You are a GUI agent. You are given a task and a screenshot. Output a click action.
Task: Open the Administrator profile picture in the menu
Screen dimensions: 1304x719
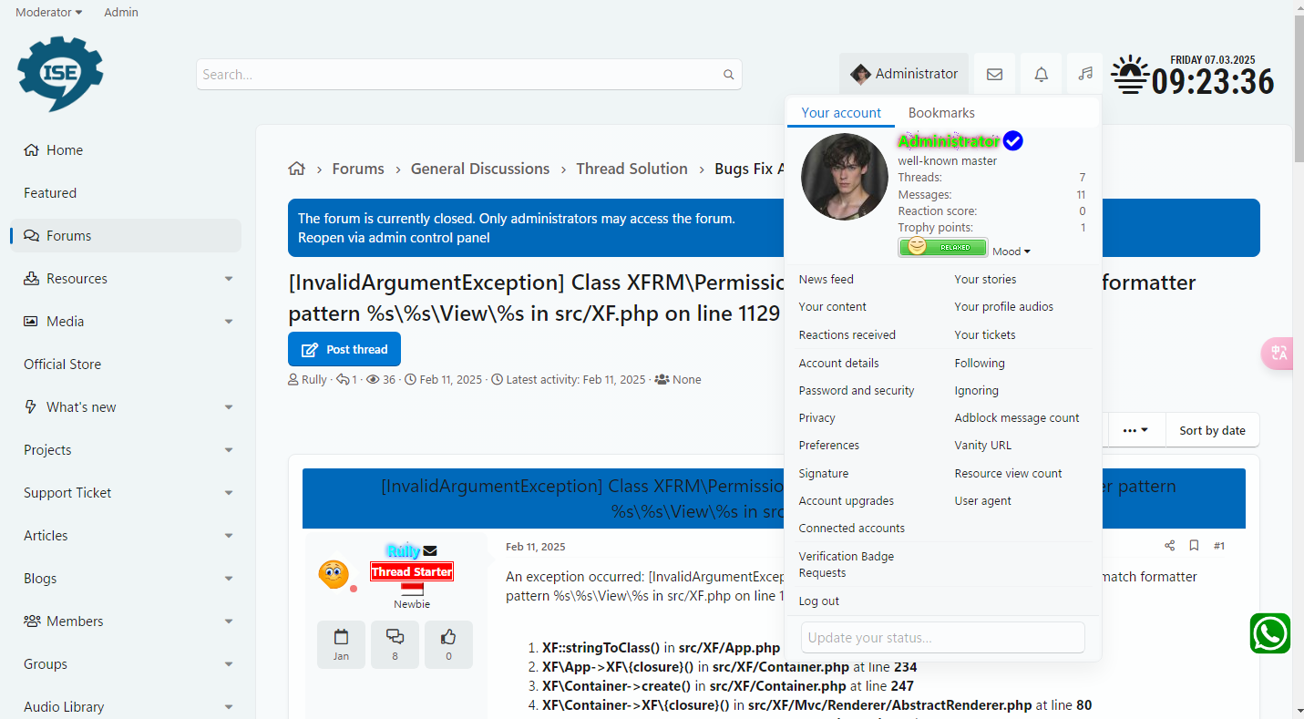844,177
